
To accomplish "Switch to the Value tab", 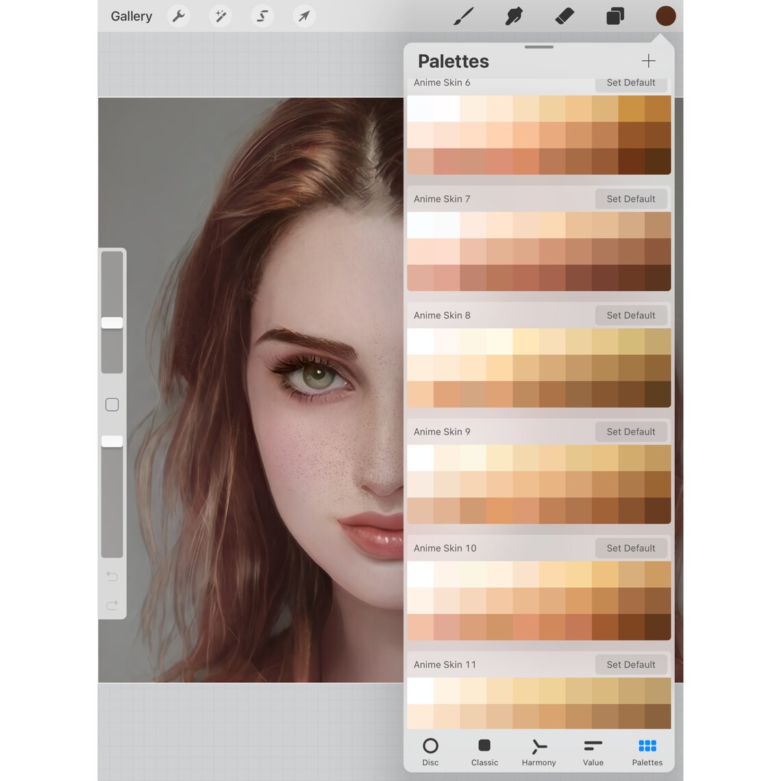I will tap(592, 751).
